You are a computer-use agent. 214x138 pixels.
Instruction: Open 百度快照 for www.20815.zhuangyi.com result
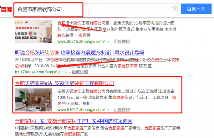[x=122, y=42]
